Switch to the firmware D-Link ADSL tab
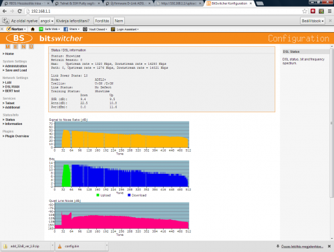The width and height of the screenshot is (334, 252). coord(128,3)
